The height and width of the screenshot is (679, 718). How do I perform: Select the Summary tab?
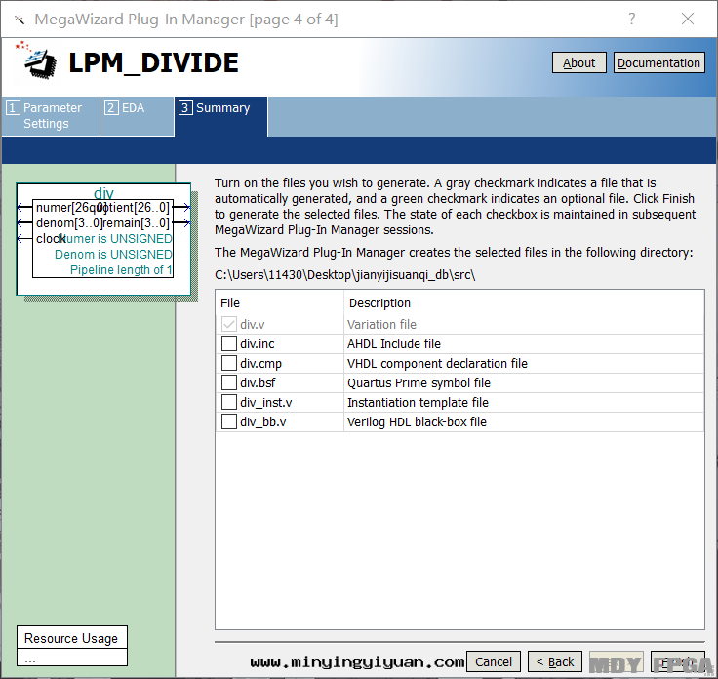tap(221, 108)
